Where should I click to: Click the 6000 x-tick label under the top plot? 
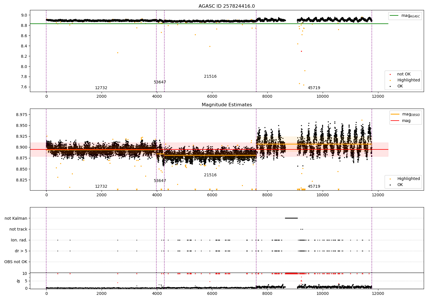[212, 97]
